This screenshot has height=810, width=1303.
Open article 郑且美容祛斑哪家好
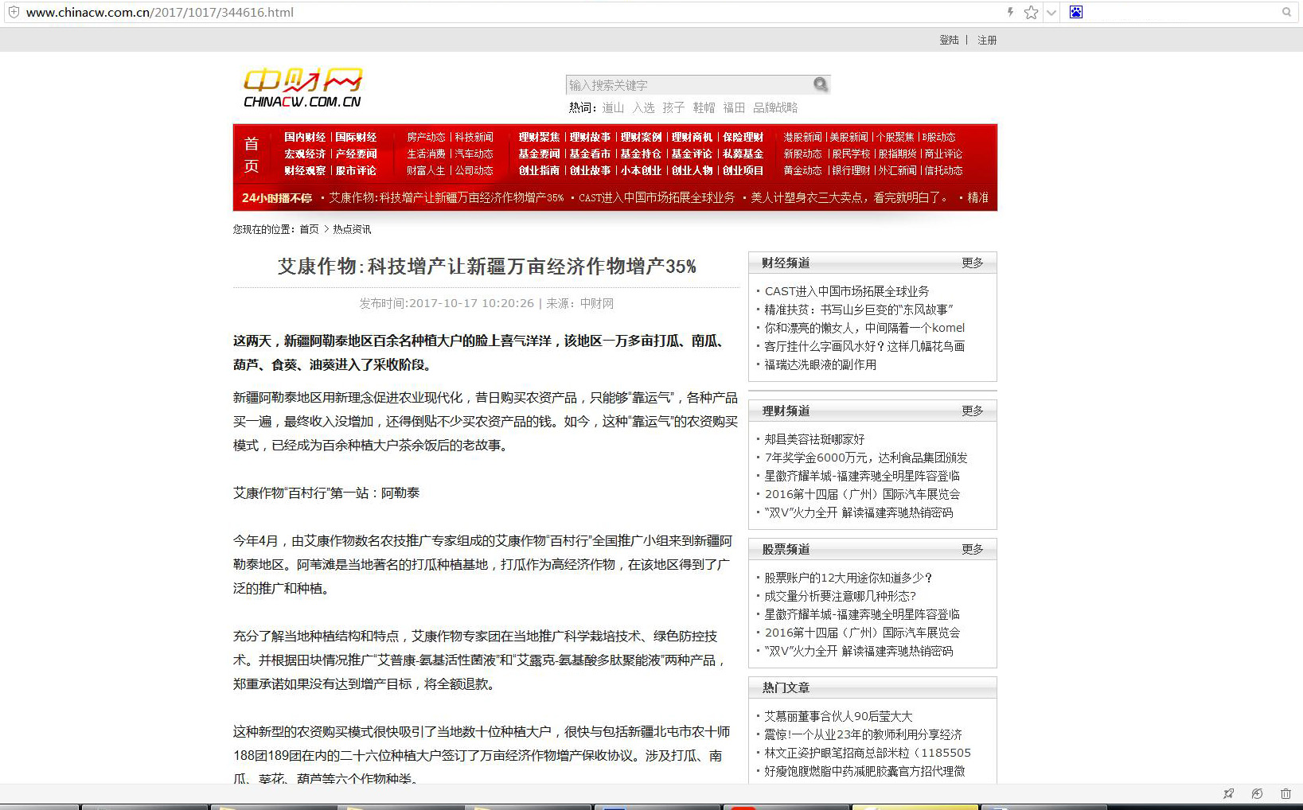(814, 439)
